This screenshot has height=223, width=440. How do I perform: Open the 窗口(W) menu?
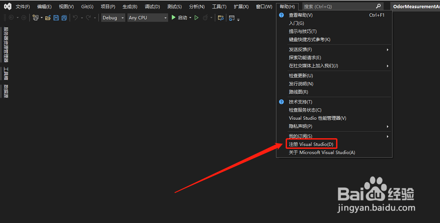point(264,7)
